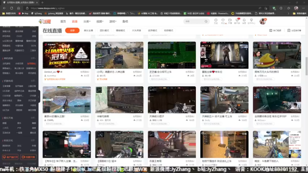The width and height of the screenshot is (308, 173).
Task: Collapse the left sidebar handle
Action: click(39, 96)
